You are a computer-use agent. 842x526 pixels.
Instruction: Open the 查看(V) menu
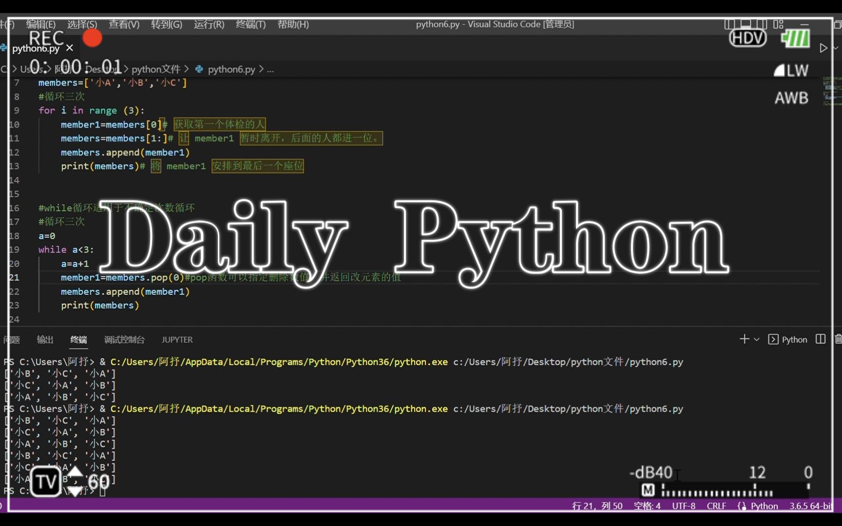pyautogui.click(x=124, y=24)
